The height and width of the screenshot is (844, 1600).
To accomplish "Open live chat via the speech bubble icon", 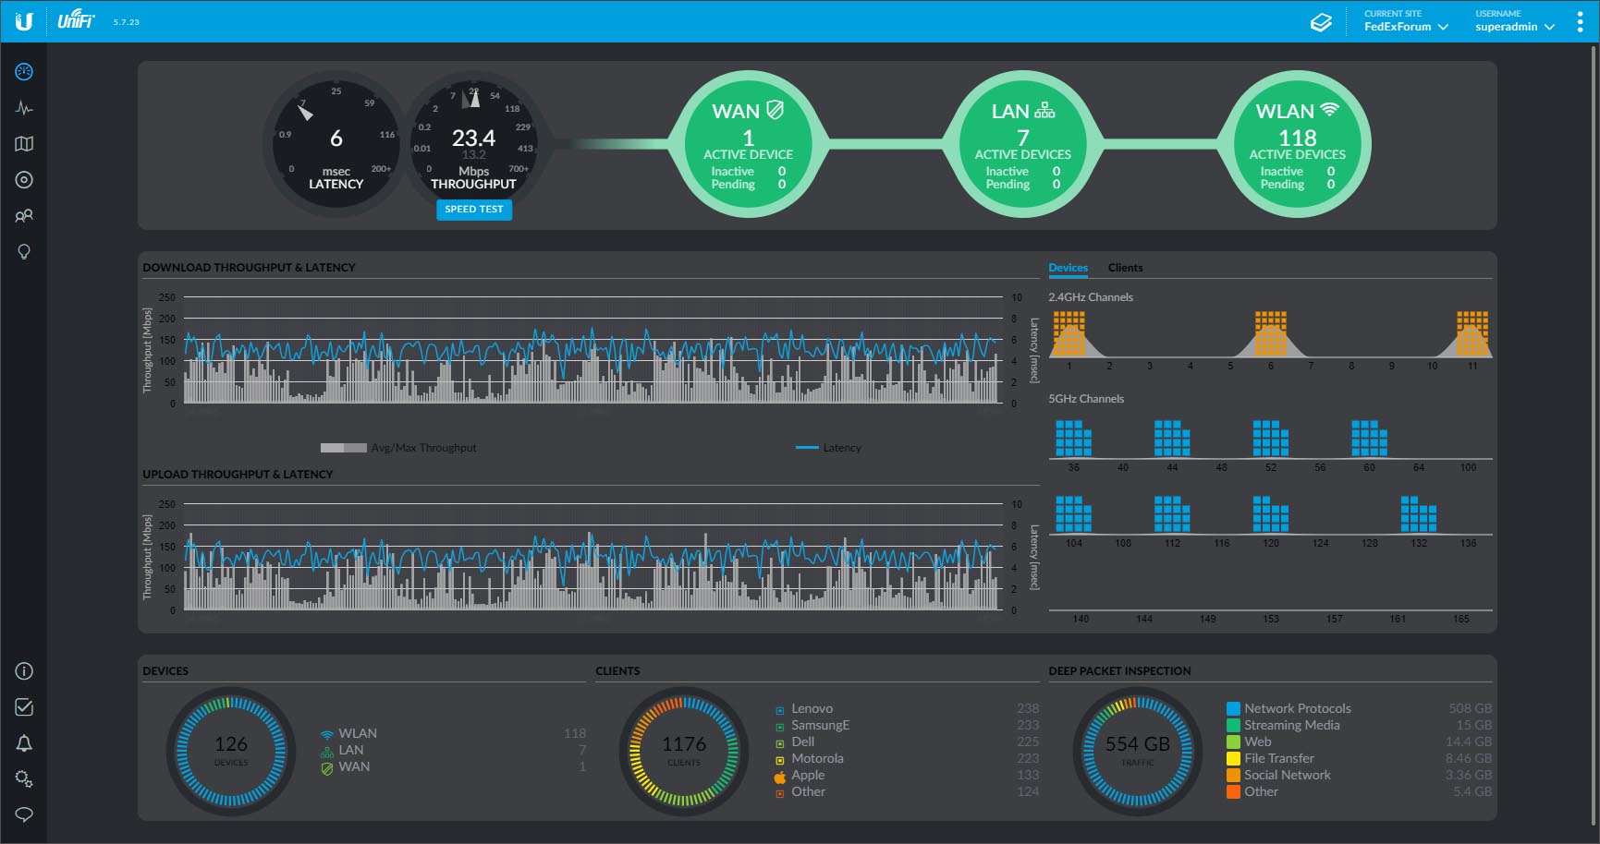I will click(x=25, y=814).
